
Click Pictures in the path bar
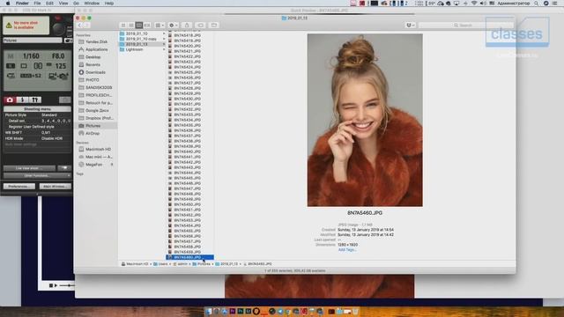[x=202, y=264]
